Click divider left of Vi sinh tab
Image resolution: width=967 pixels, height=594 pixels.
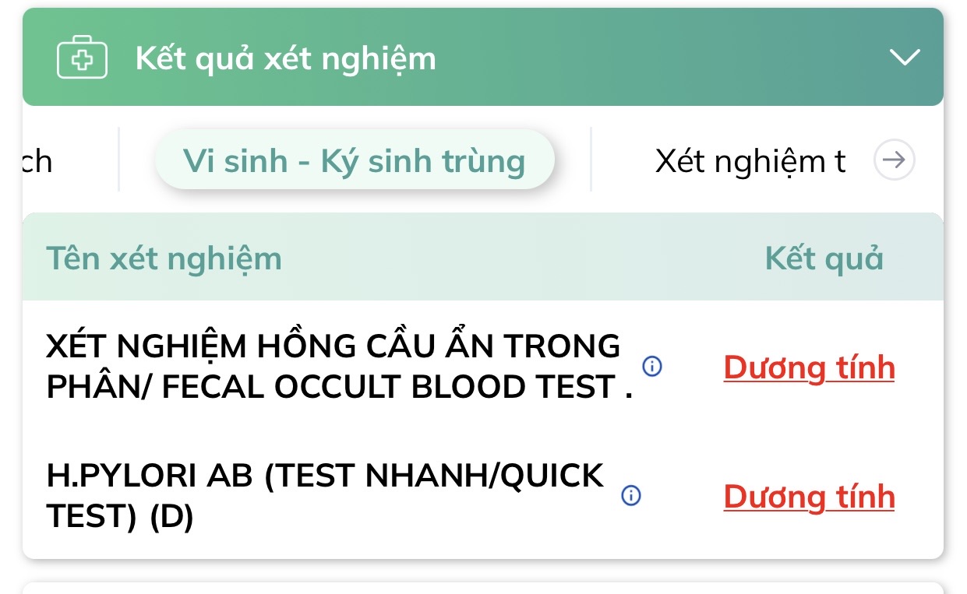pyautogui.click(x=118, y=160)
